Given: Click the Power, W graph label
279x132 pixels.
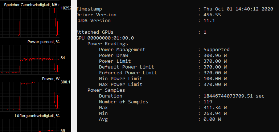Looking at the screenshot, I should pos(51,79).
